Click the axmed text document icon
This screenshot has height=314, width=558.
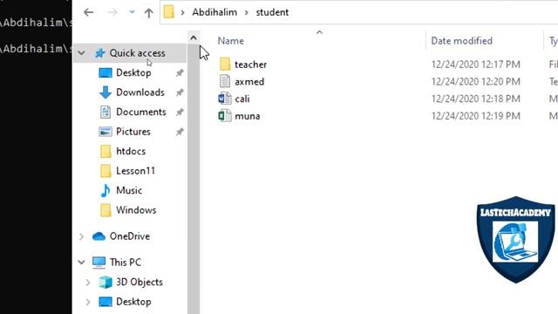(225, 81)
